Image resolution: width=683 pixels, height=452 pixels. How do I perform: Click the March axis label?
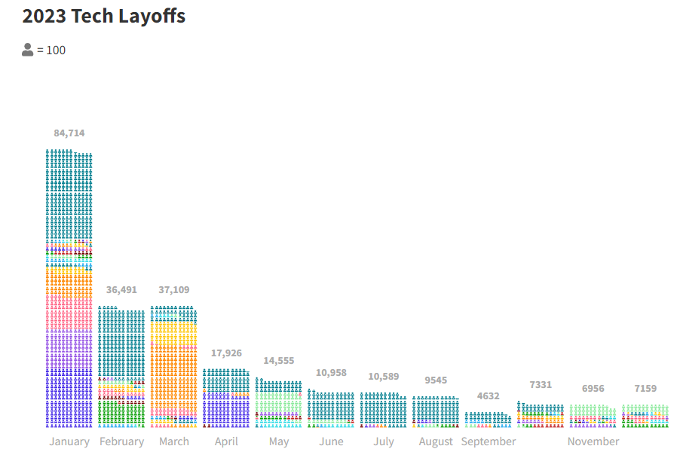point(174,441)
